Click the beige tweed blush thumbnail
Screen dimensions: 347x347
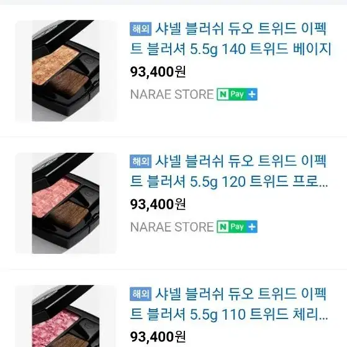tap(66, 71)
